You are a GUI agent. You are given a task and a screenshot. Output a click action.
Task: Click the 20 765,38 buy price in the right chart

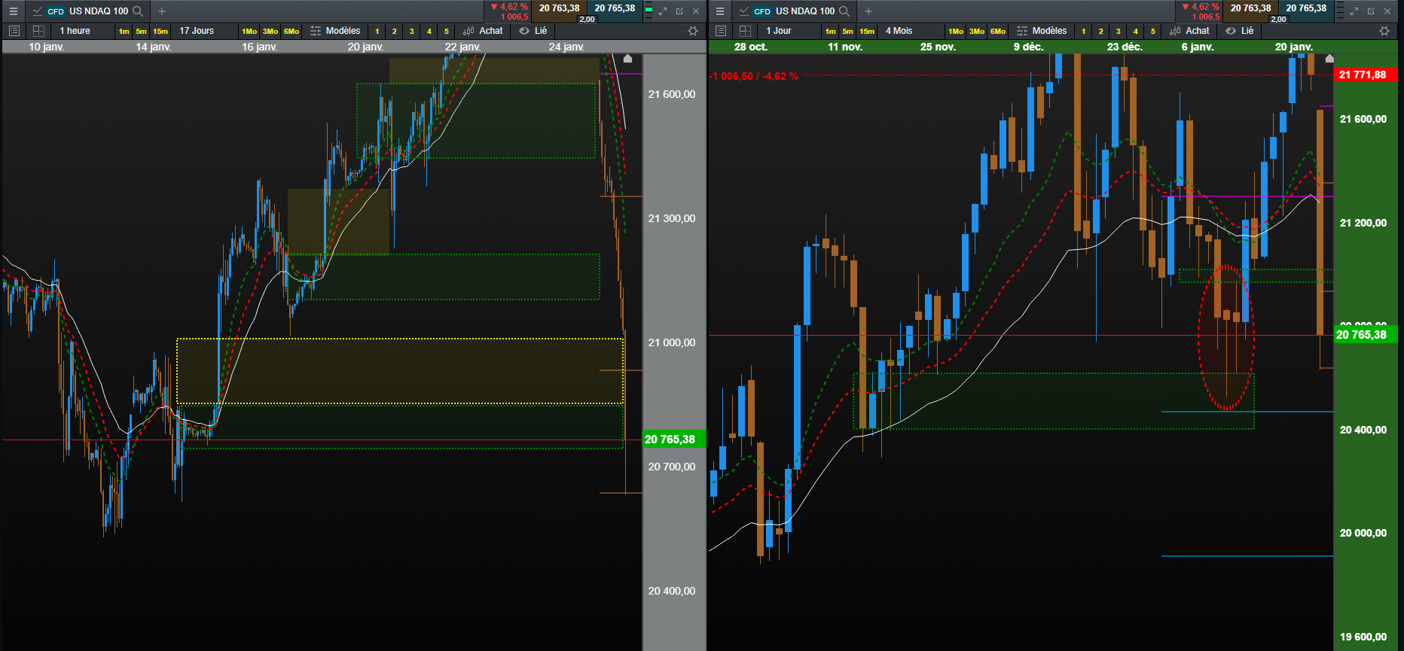coord(1306,9)
